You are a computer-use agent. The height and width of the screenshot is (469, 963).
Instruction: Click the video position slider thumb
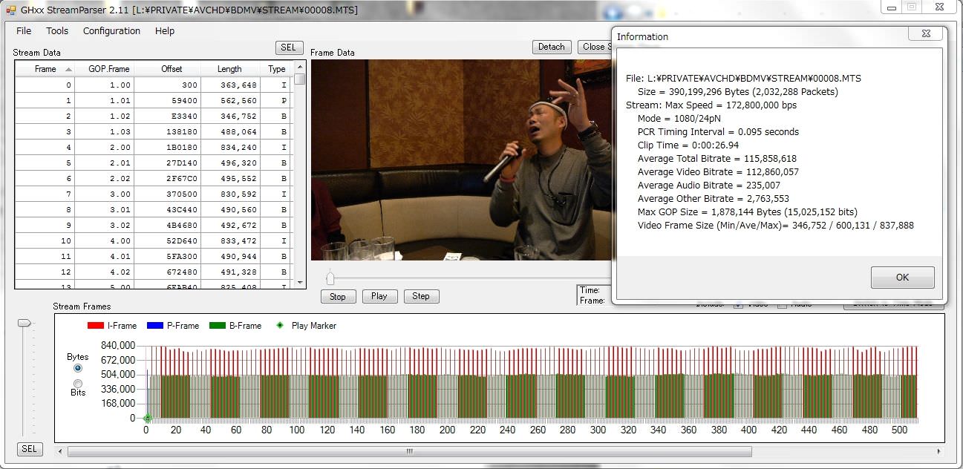[330, 278]
